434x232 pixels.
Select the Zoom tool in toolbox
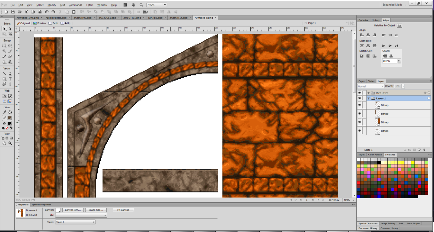pyautogui.click(x=10, y=143)
